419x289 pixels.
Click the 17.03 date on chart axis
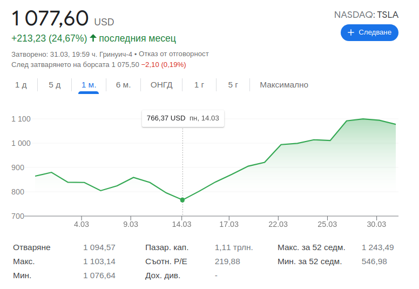click(x=229, y=224)
